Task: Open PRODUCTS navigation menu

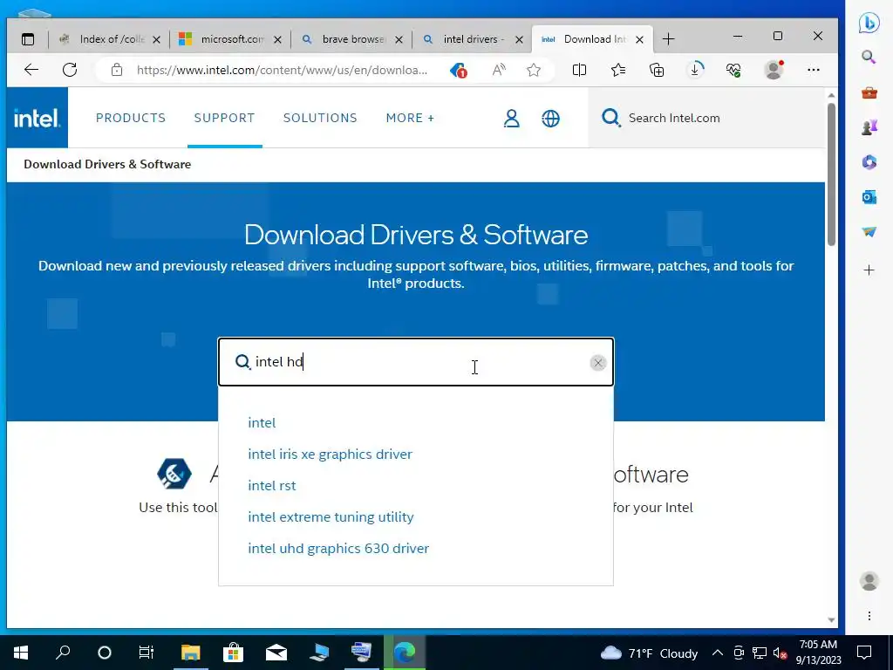Action: pyautogui.click(x=131, y=118)
